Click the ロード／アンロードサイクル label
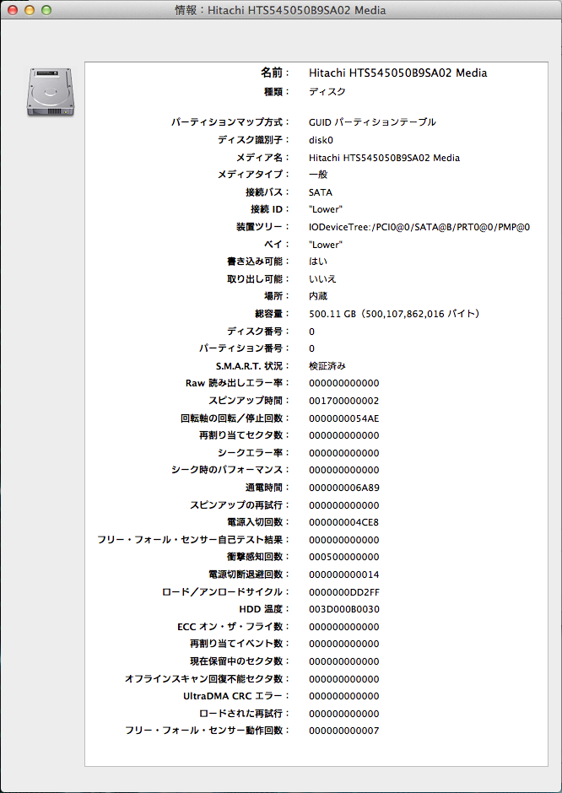This screenshot has height=793, width=562. tap(225, 591)
